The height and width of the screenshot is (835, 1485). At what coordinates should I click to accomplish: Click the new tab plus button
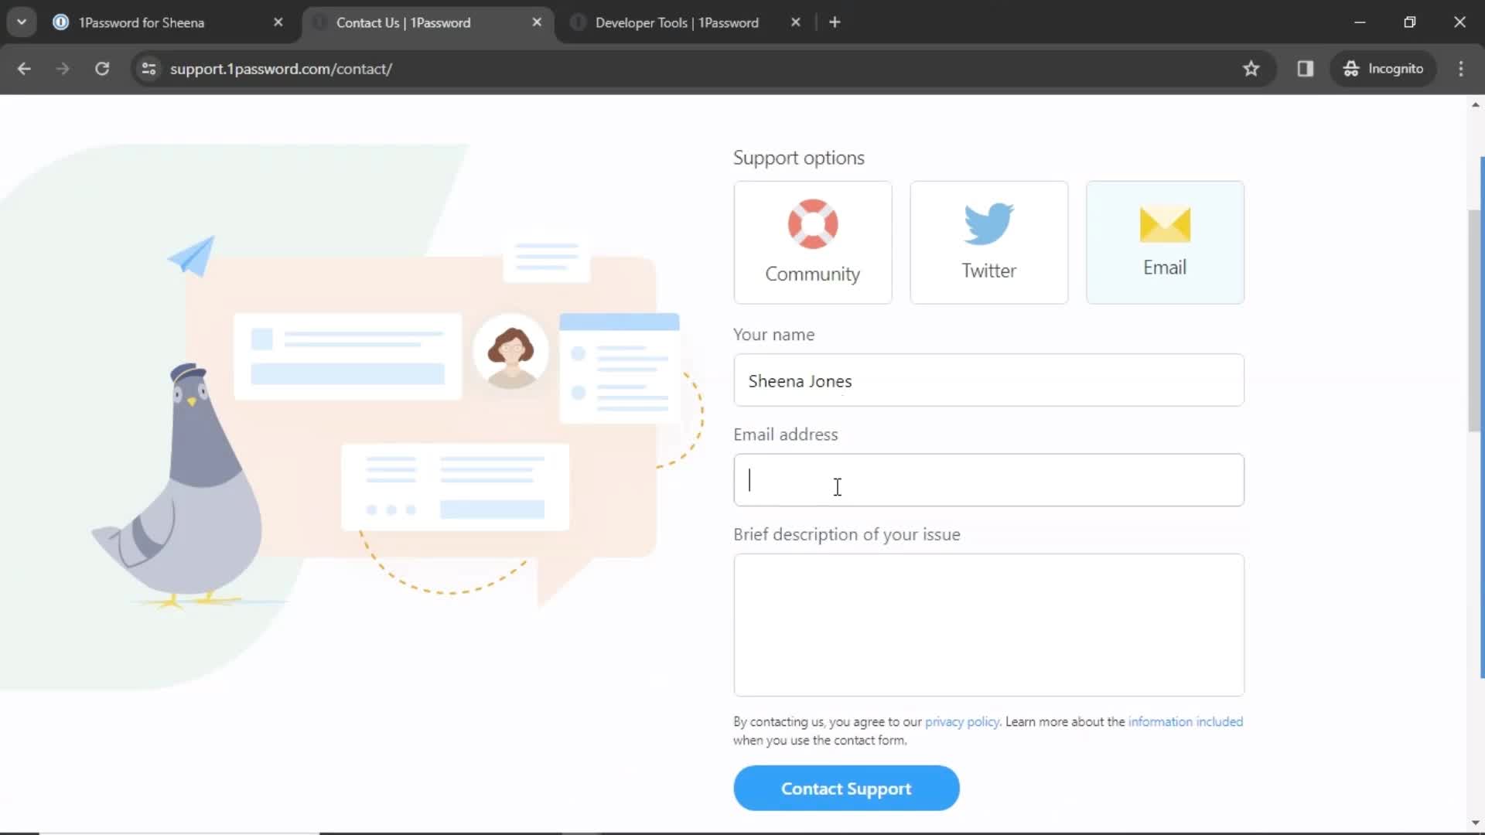[835, 22]
